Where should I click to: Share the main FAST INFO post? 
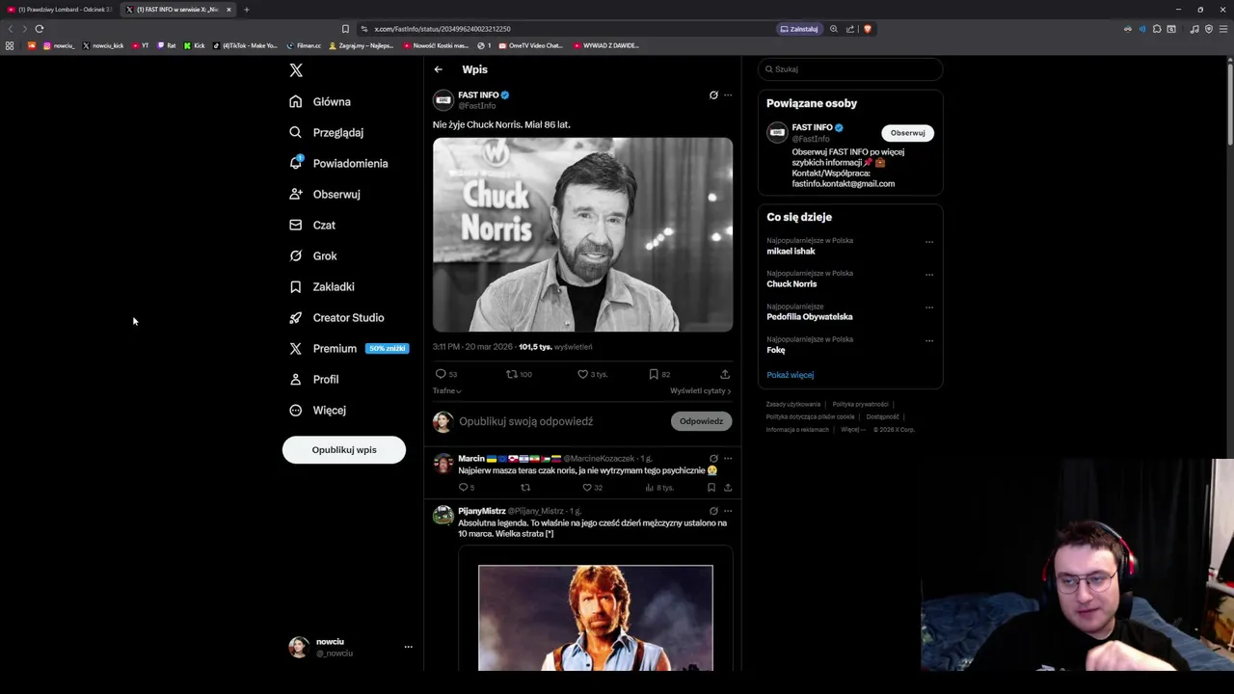pyautogui.click(x=725, y=374)
